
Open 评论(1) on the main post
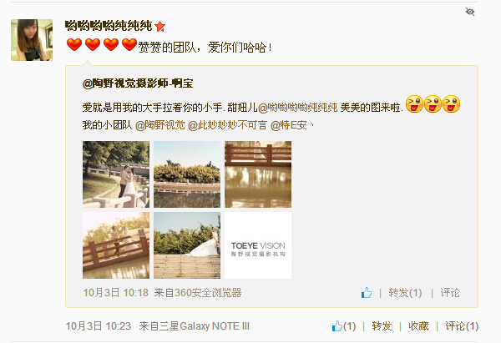[x=462, y=326]
